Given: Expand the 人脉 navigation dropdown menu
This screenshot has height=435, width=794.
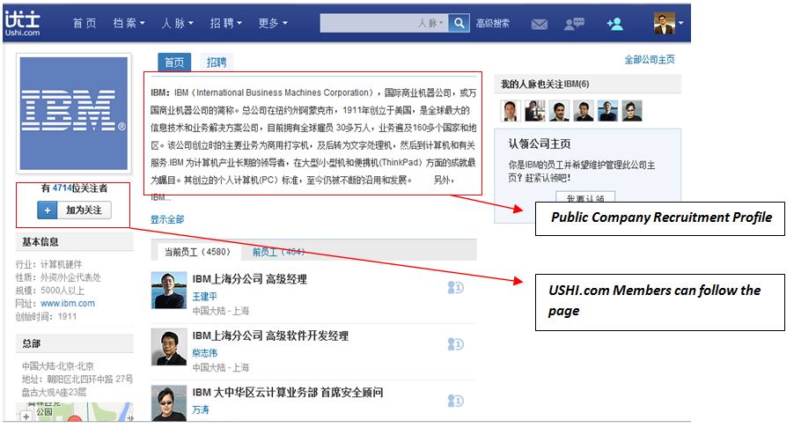Looking at the screenshot, I should coord(177,23).
